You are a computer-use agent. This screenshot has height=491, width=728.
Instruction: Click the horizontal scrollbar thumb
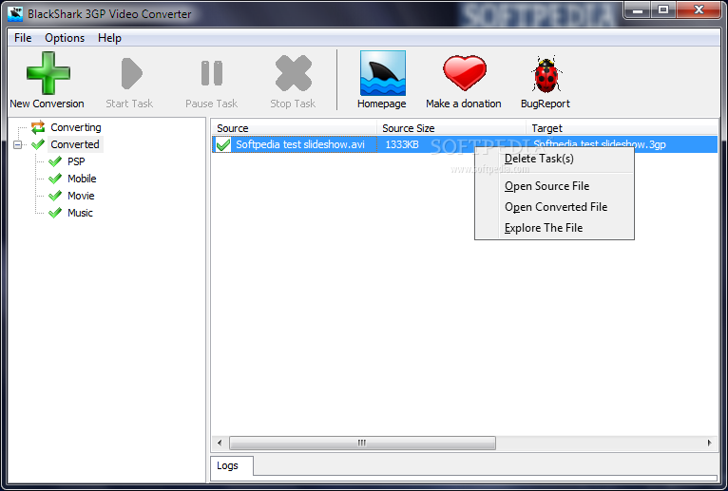point(362,444)
